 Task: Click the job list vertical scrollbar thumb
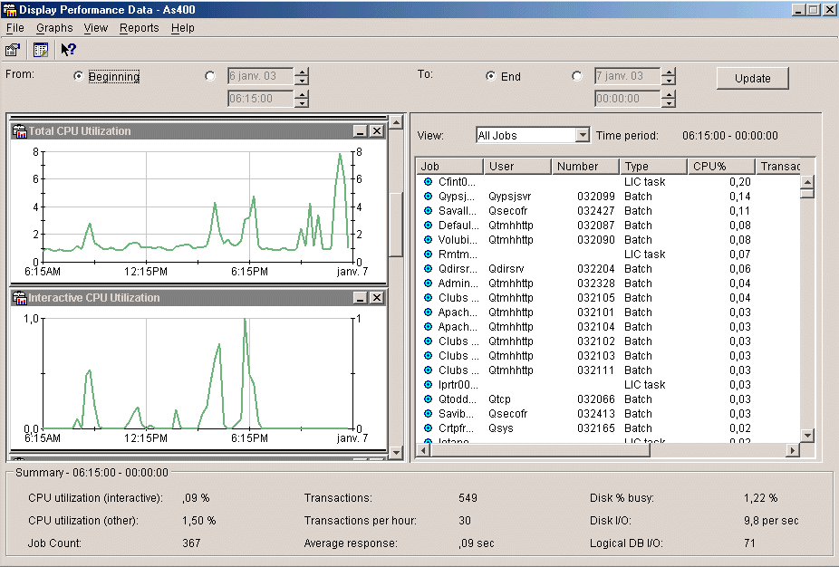pos(807,194)
